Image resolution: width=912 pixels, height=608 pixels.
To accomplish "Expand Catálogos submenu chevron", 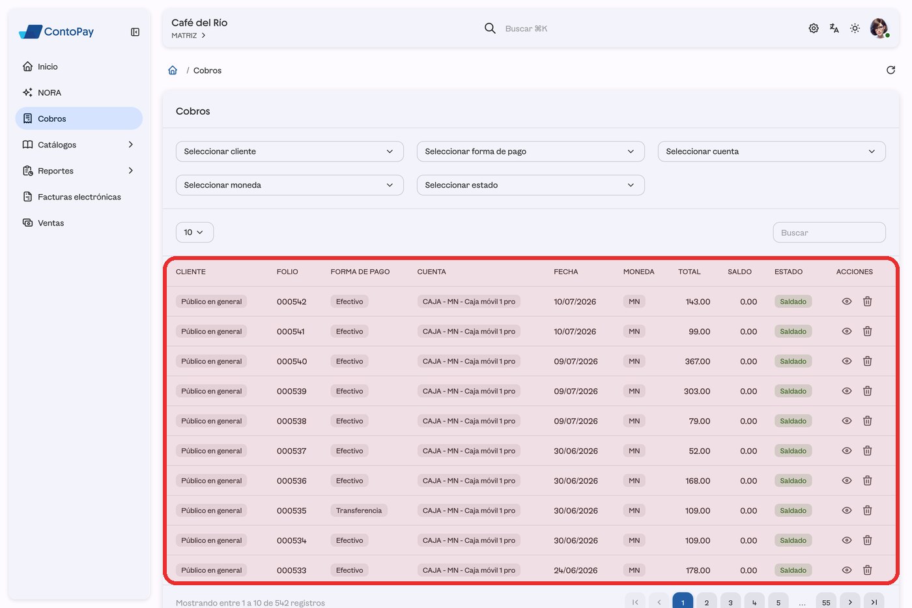I will click(x=131, y=145).
